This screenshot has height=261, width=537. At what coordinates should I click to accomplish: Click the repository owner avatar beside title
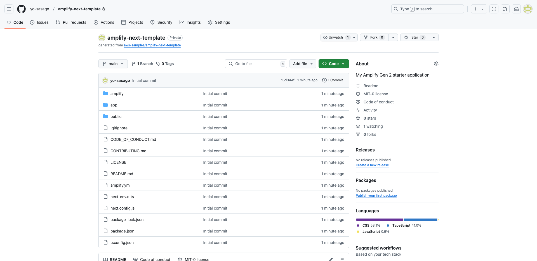click(x=102, y=37)
